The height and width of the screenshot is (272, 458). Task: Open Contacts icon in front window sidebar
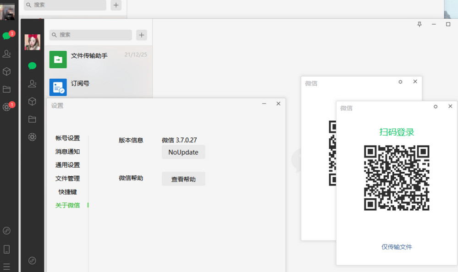(x=32, y=84)
